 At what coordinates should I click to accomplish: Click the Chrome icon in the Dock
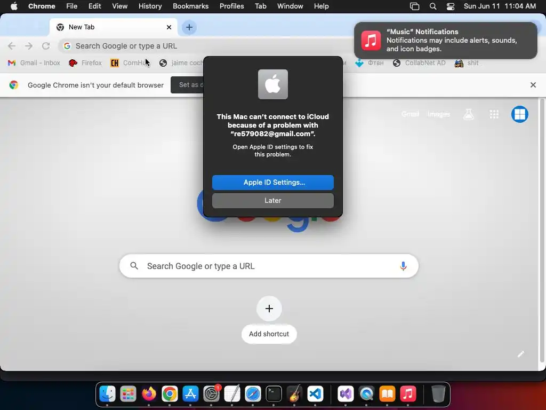(x=170, y=394)
